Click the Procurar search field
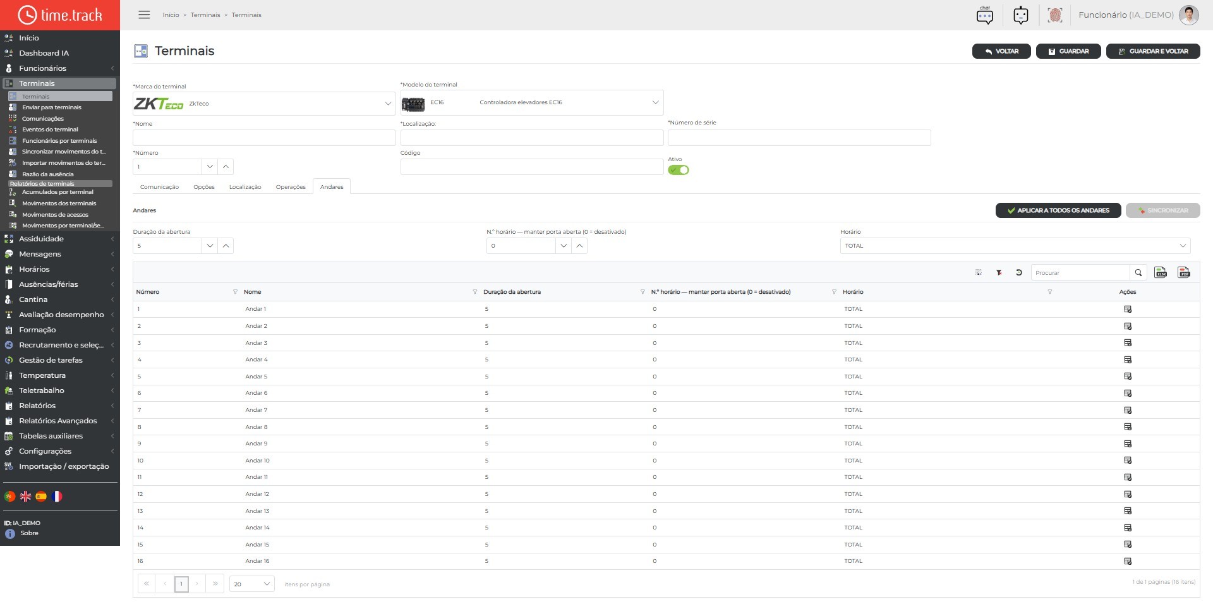Screen dimensions: 1213x604 pos(1080,272)
